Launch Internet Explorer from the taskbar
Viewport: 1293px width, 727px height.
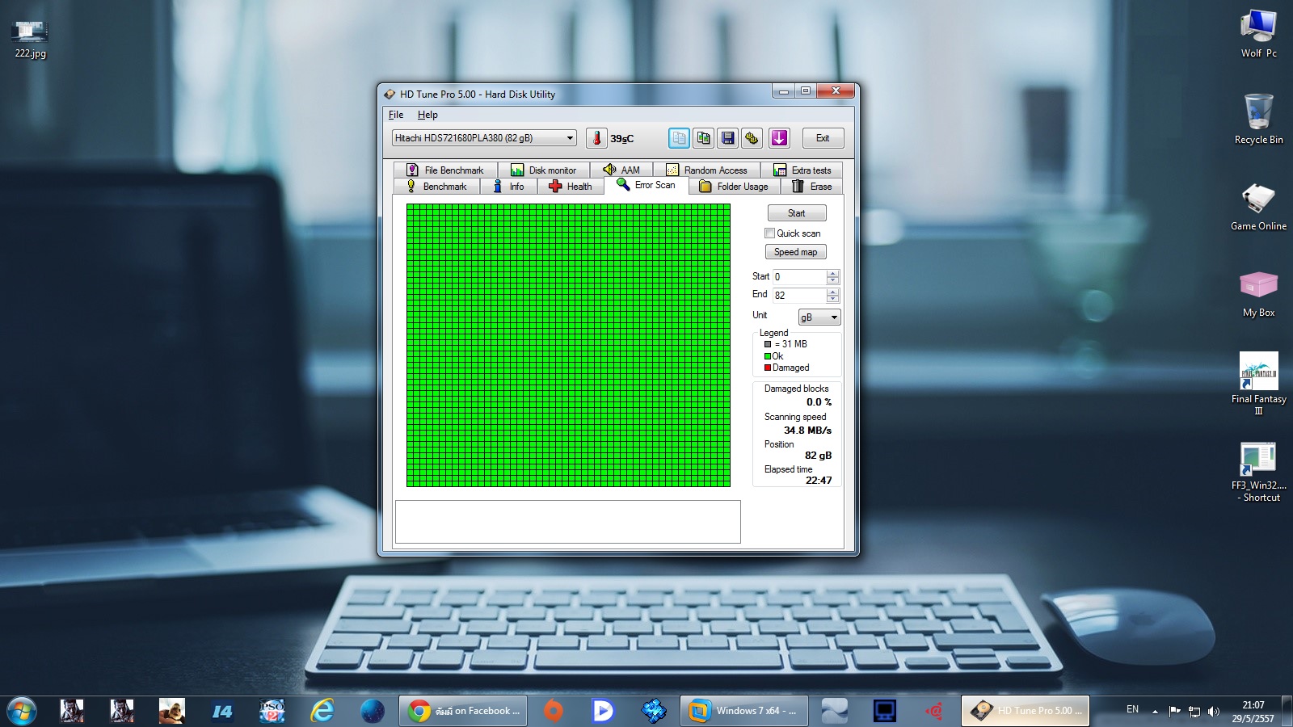tap(322, 711)
